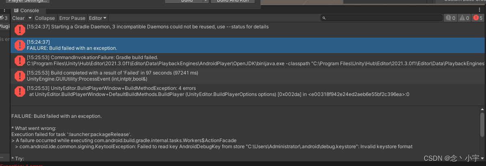Click the '* Try:' detail line
The image size is (486, 166).
[17, 159]
